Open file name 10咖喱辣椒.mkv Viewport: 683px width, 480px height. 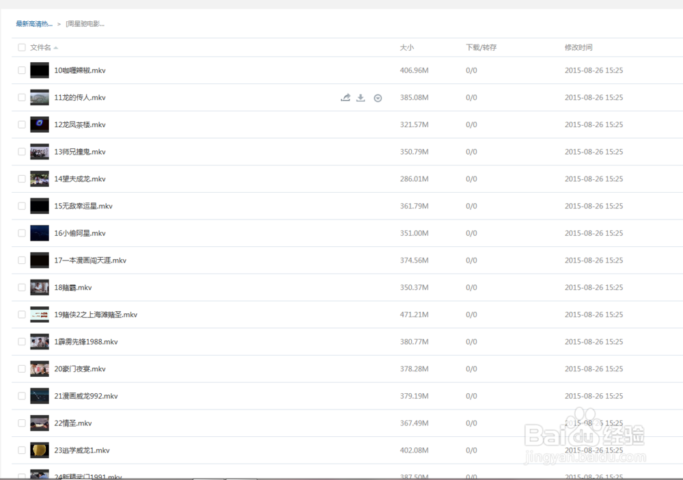pyautogui.click(x=80, y=70)
